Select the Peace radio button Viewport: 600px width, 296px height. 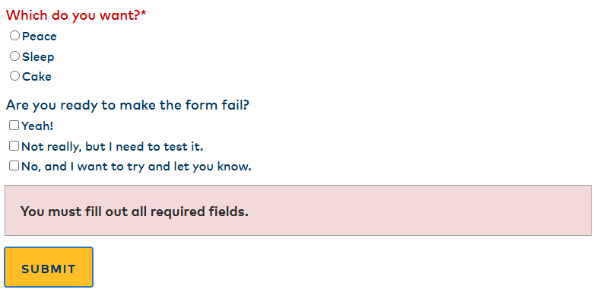(14, 36)
